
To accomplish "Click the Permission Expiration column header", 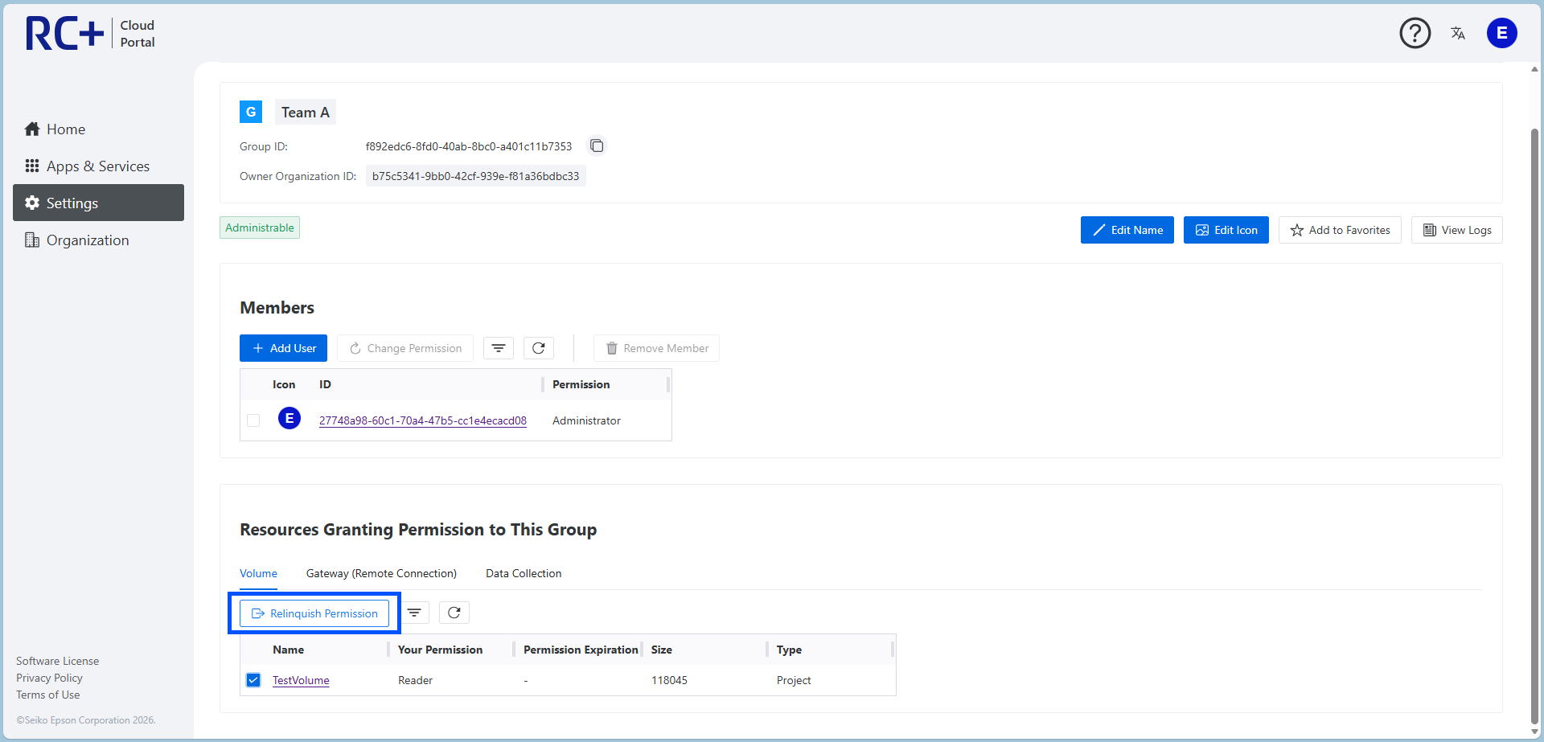I will point(581,650).
